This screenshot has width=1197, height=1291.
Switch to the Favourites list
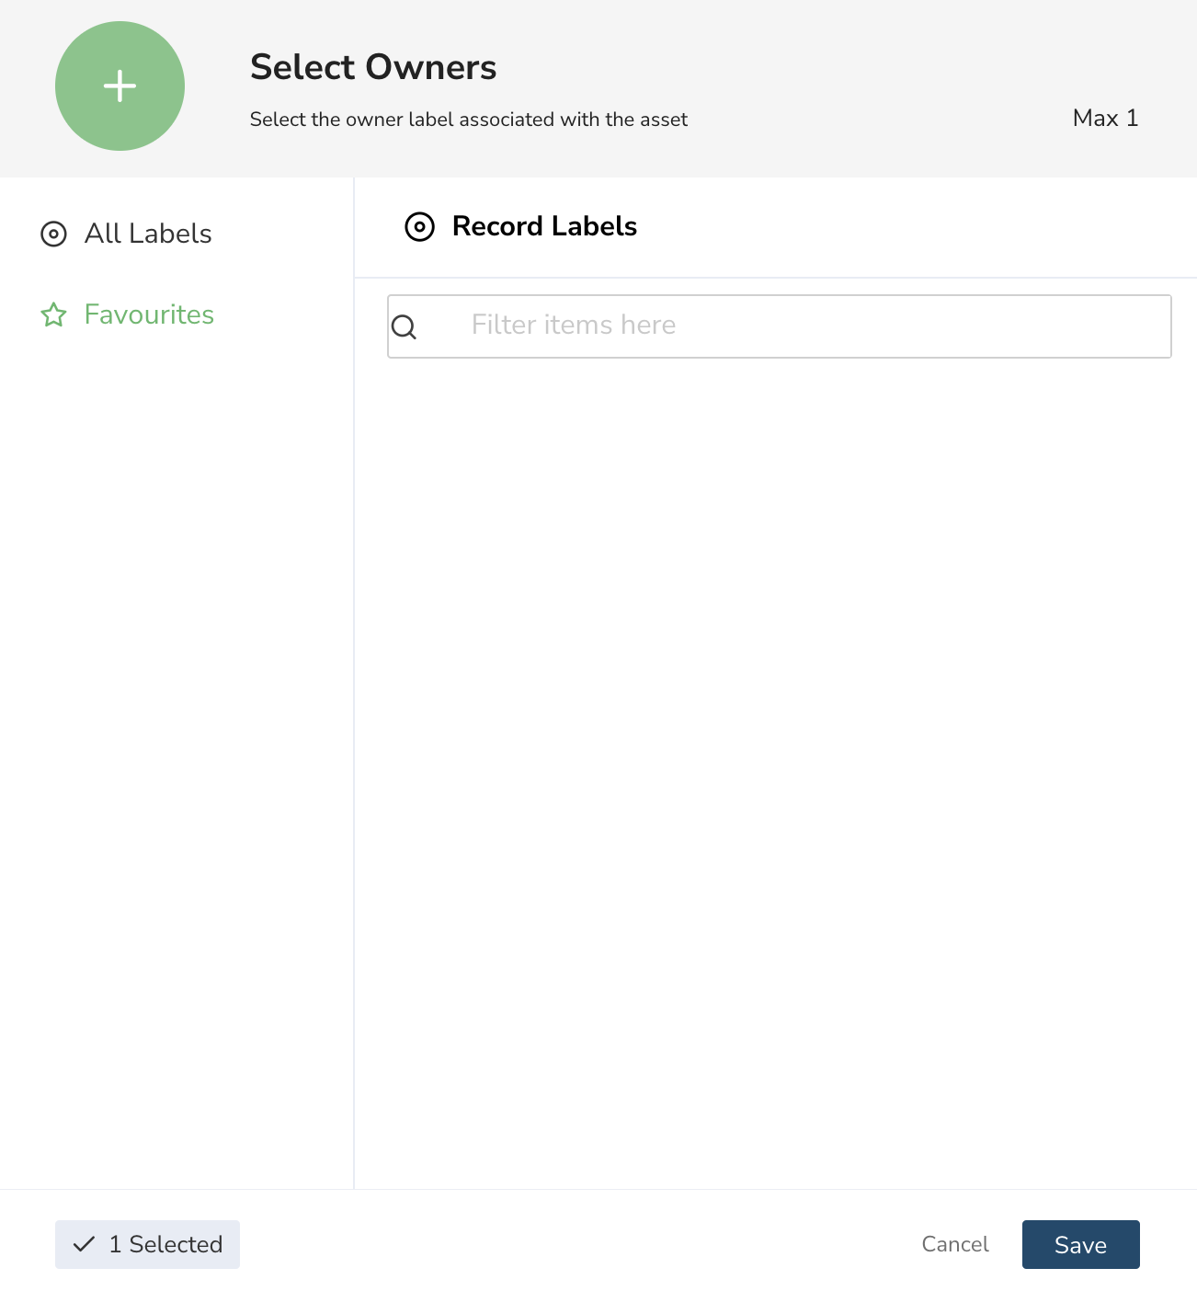click(x=127, y=314)
